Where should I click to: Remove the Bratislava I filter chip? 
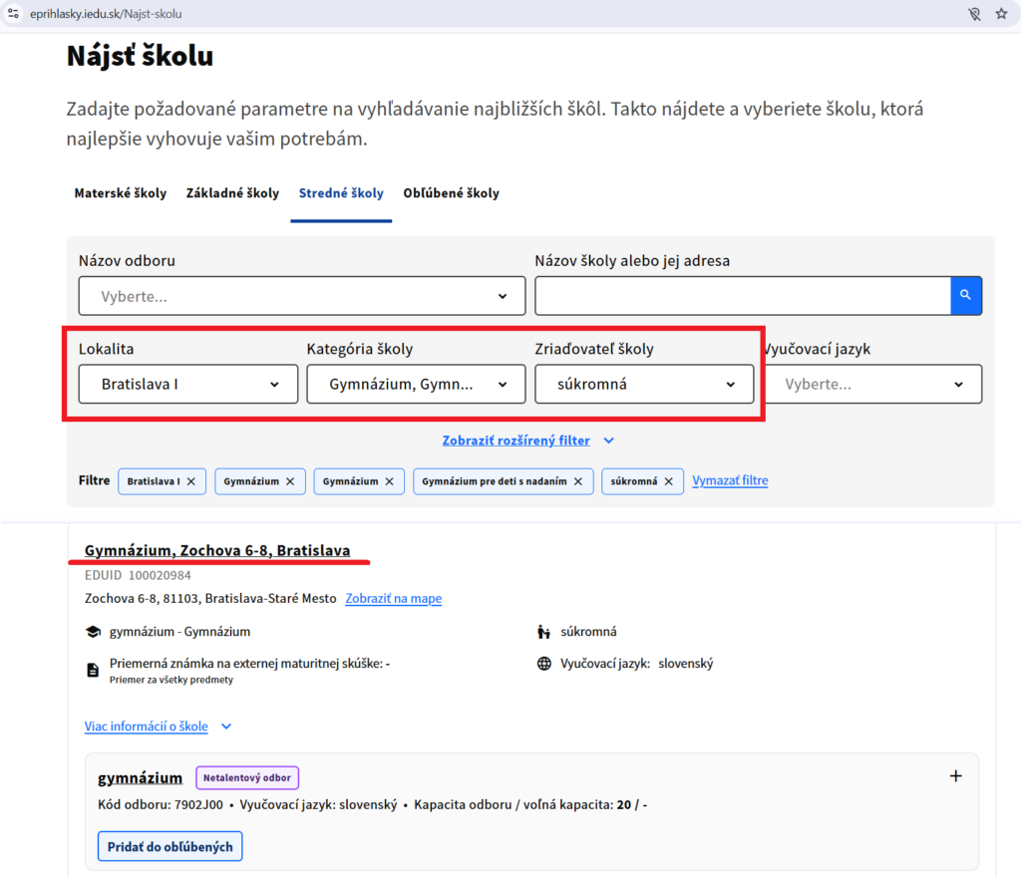coord(190,481)
